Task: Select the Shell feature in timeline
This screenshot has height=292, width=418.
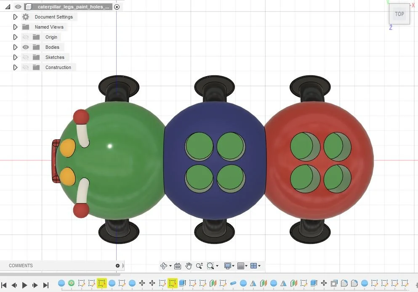Action: [x=334, y=283]
